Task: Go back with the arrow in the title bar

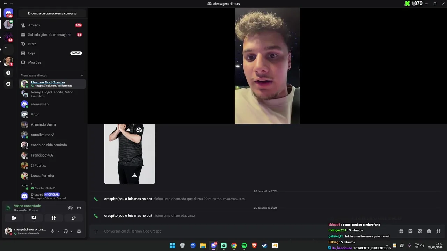Action: click(x=5, y=3)
